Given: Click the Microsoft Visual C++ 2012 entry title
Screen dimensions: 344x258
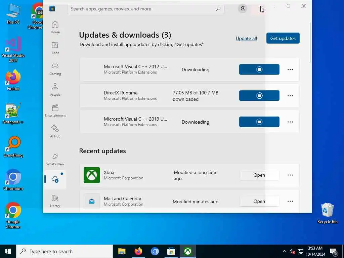Looking at the screenshot, I should click(x=135, y=67).
